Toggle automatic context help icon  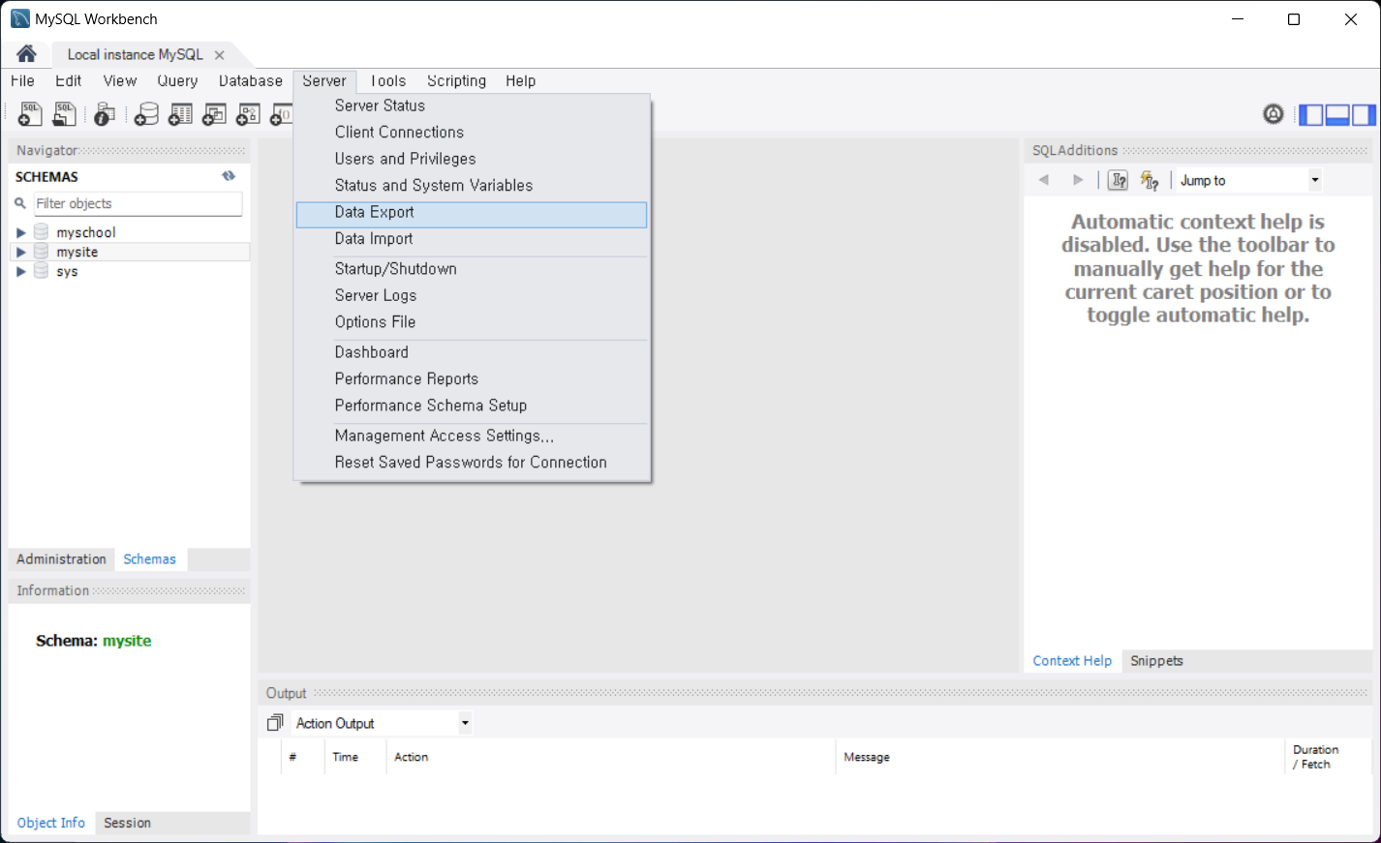pyautogui.click(x=1150, y=180)
